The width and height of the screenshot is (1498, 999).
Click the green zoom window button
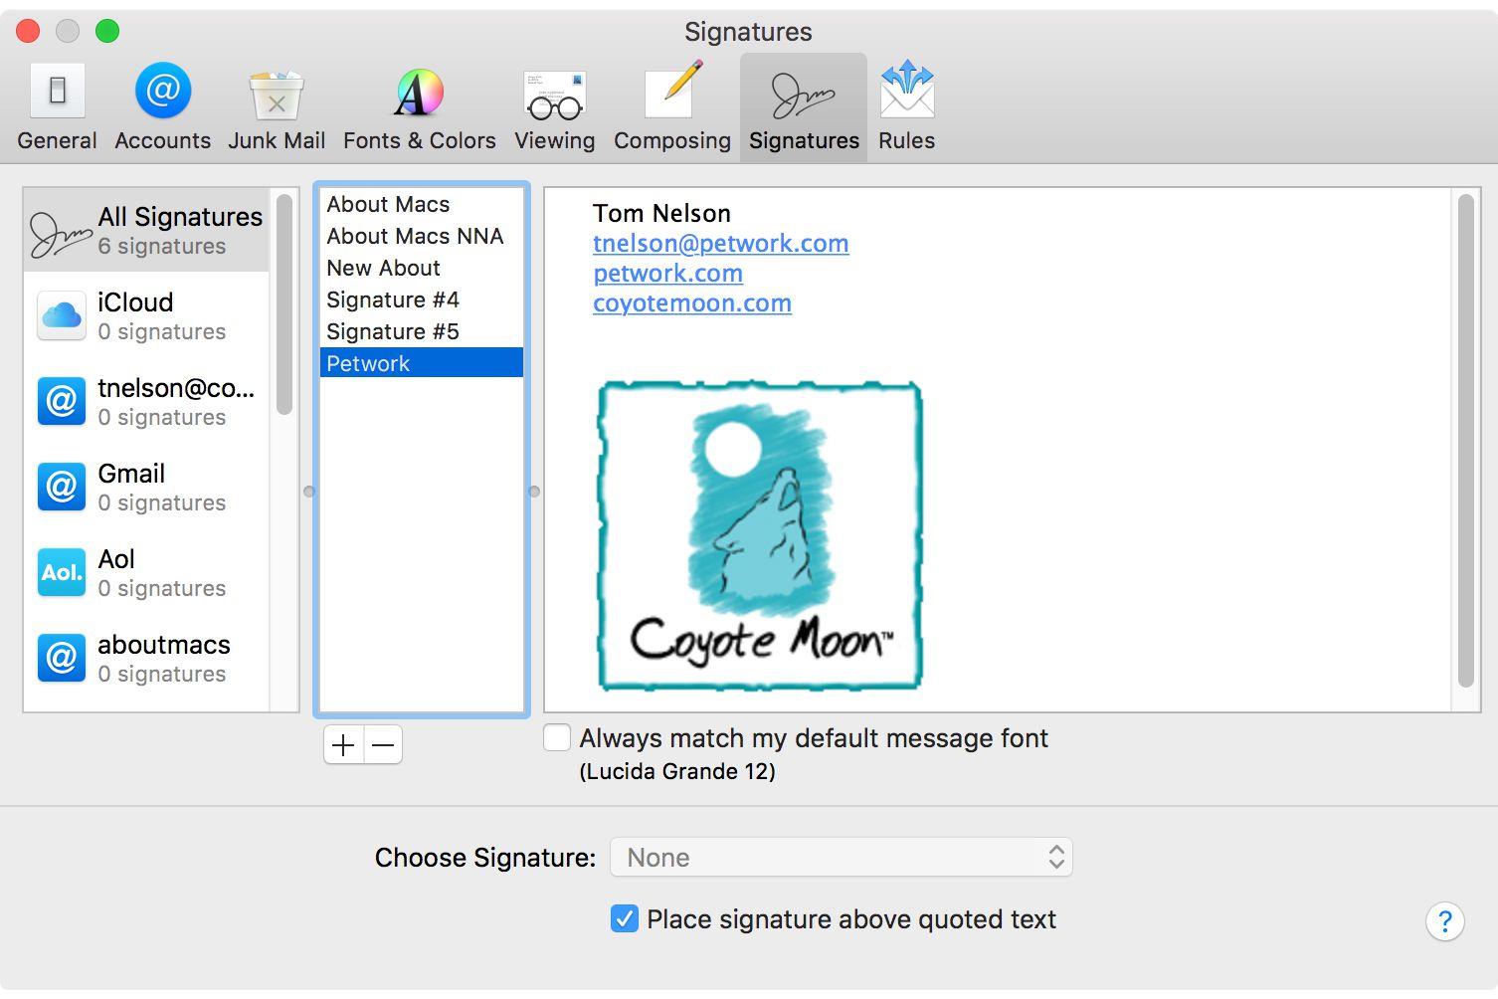(107, 31)
